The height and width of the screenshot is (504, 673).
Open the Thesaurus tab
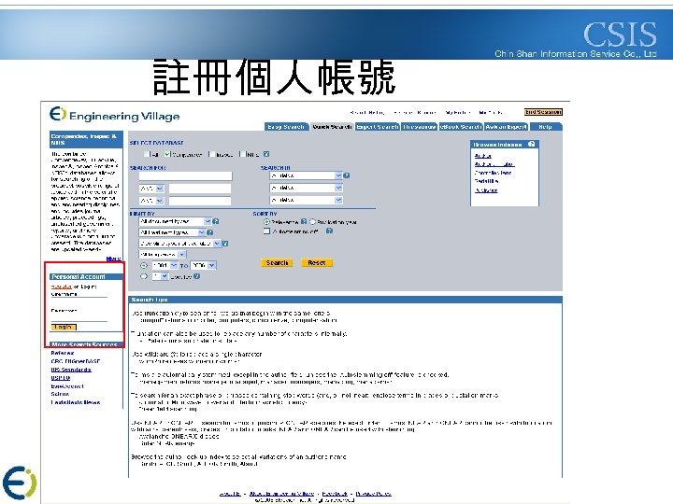tap(420, 127)
